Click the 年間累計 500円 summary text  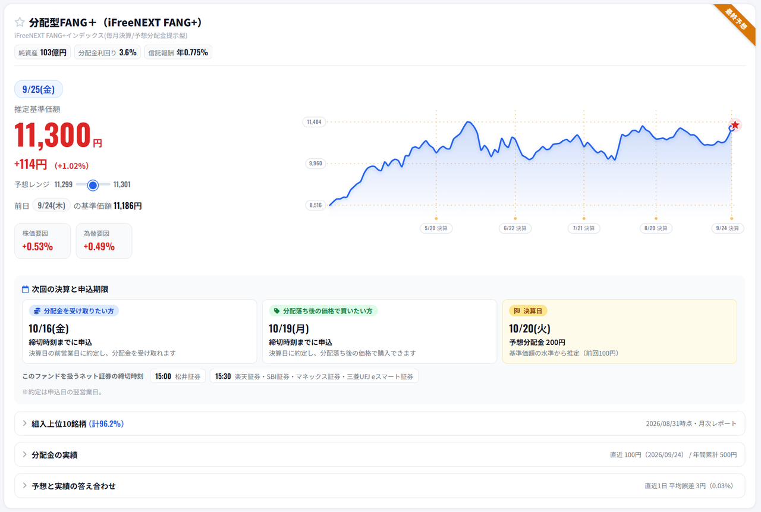[715, 455]
